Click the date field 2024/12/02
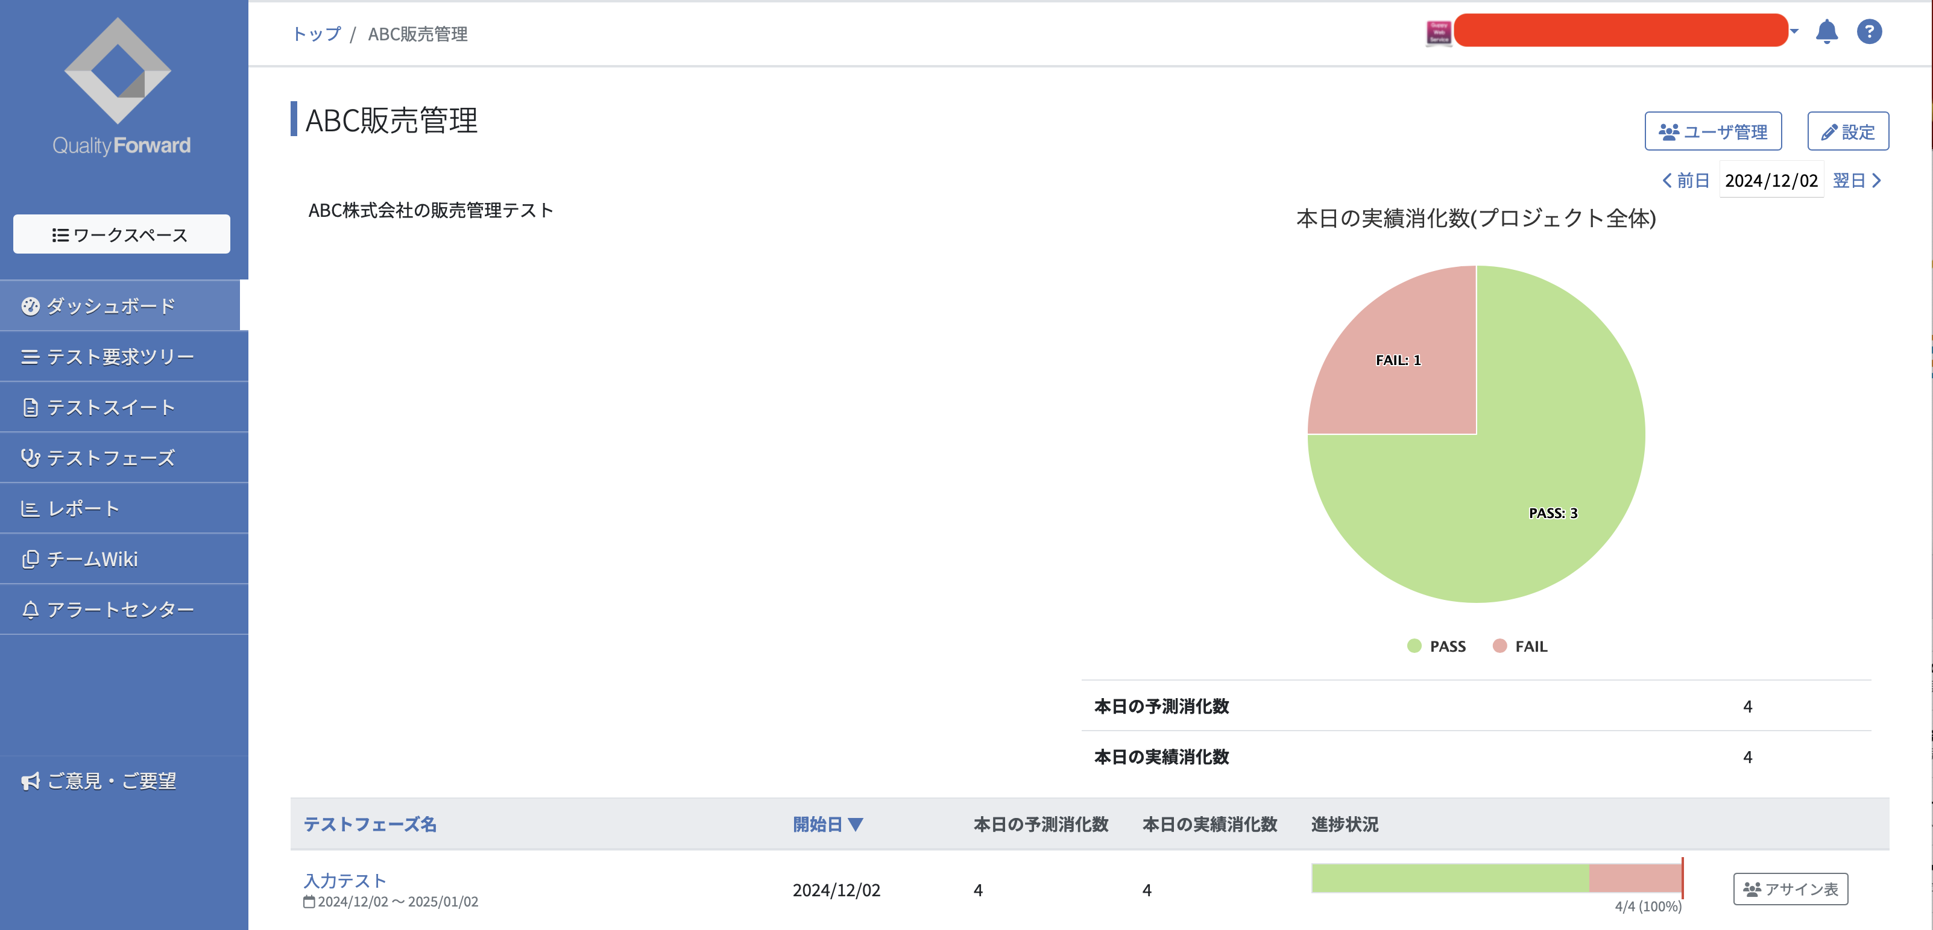Viewport: 1933px width, 930px height. [x=1771, y=181]
